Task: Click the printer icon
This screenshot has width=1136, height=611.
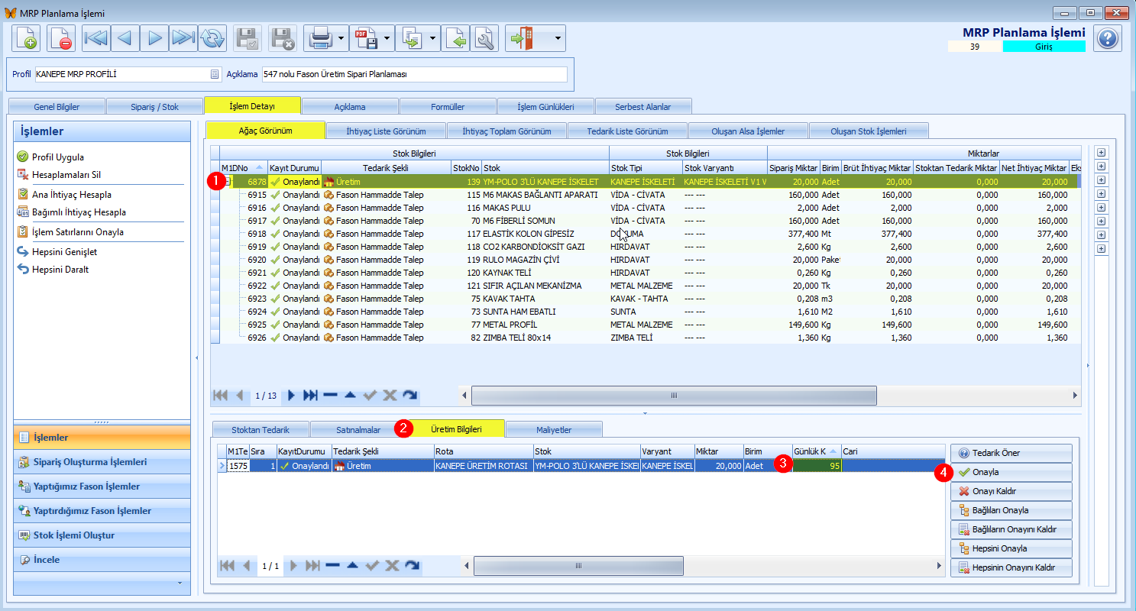Action: tap(319, 37)
